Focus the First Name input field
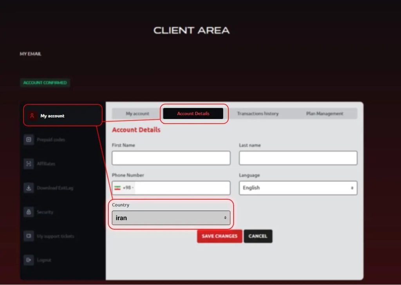401x285 pixels. pos(171,158)
